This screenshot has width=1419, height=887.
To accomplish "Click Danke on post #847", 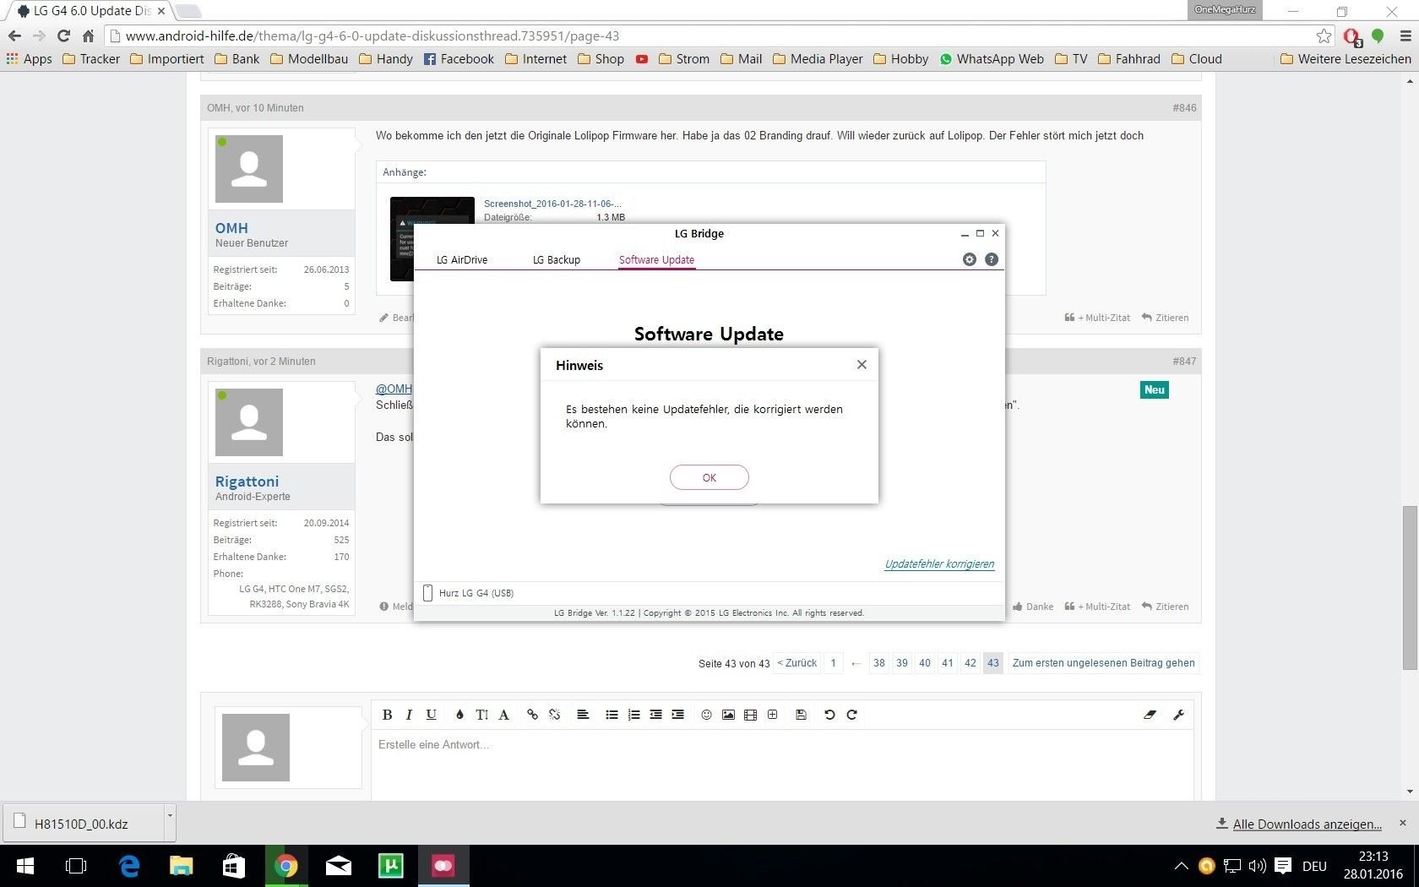I will [1033, 607].
